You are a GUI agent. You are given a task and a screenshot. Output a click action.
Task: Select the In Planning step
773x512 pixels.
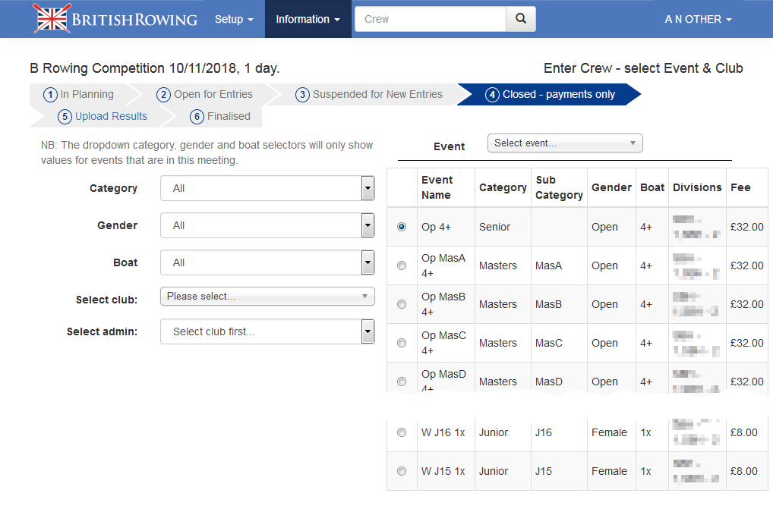coord(79,95)
